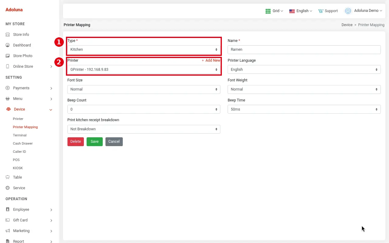Open the Print kitchen receipt breakdown dropdown
389x243 pixels.
(x=144, y=129)
